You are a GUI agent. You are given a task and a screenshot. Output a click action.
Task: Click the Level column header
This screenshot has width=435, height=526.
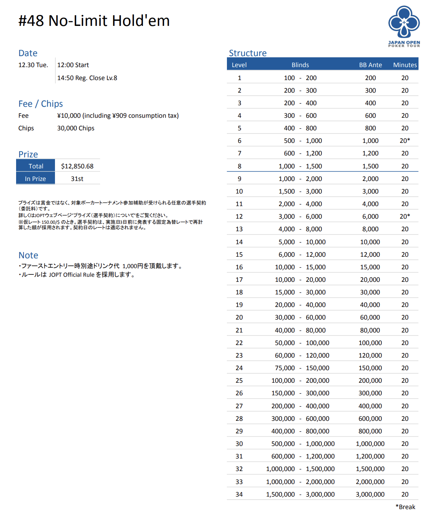pyautogui.click(x=239, y=65)
